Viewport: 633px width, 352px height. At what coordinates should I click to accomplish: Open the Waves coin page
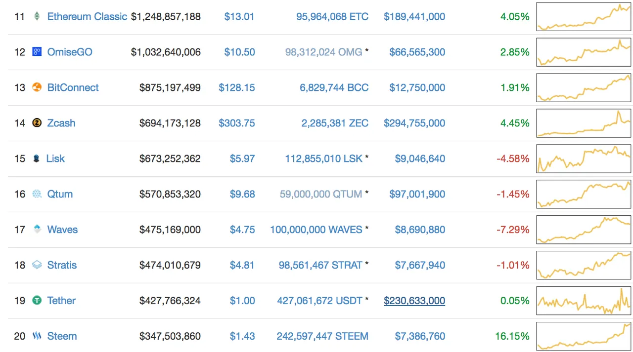(x=62, y=230)
